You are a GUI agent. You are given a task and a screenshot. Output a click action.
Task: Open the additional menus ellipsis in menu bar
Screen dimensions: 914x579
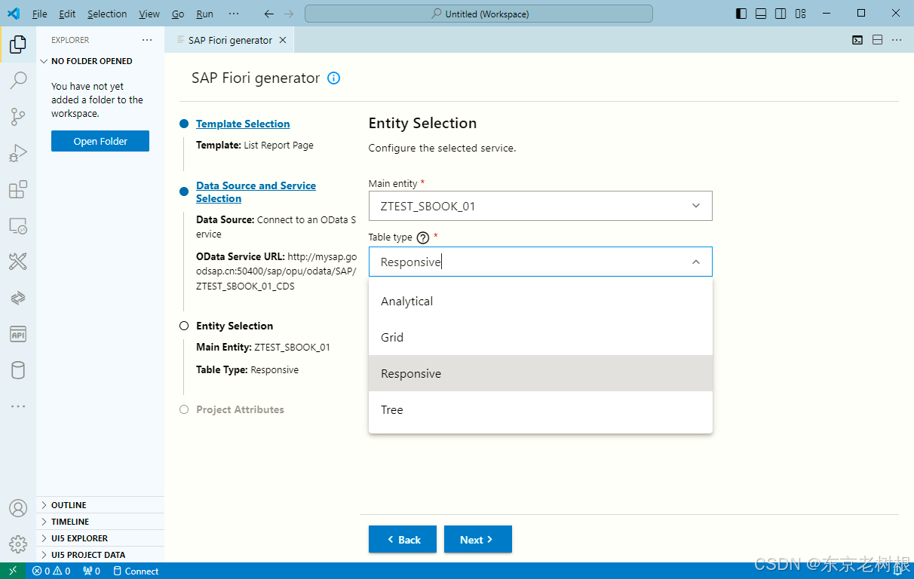coord(234,14)
